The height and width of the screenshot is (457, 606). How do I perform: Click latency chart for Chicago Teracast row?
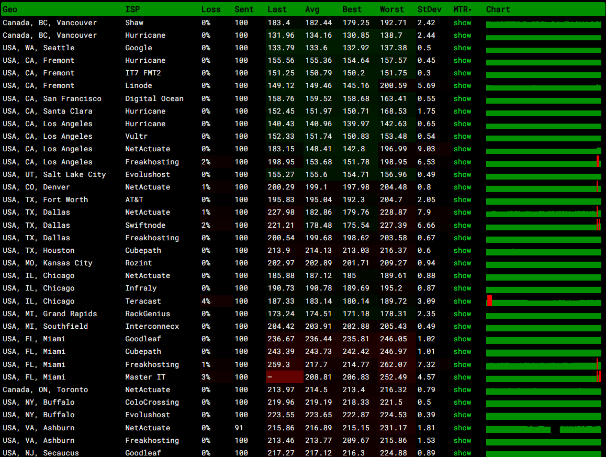click(544, 301)
